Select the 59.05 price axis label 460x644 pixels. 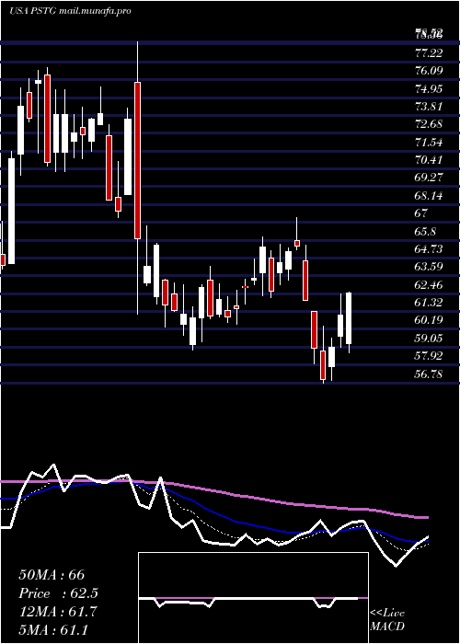429,338
